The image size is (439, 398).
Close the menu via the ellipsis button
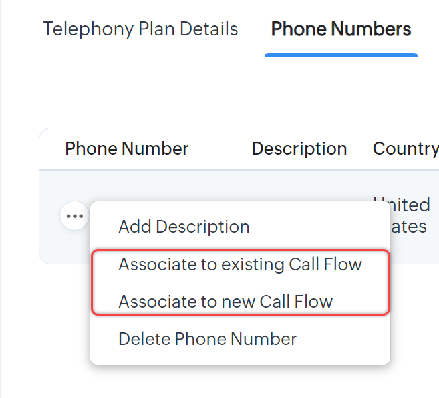[x=74, y=216]
